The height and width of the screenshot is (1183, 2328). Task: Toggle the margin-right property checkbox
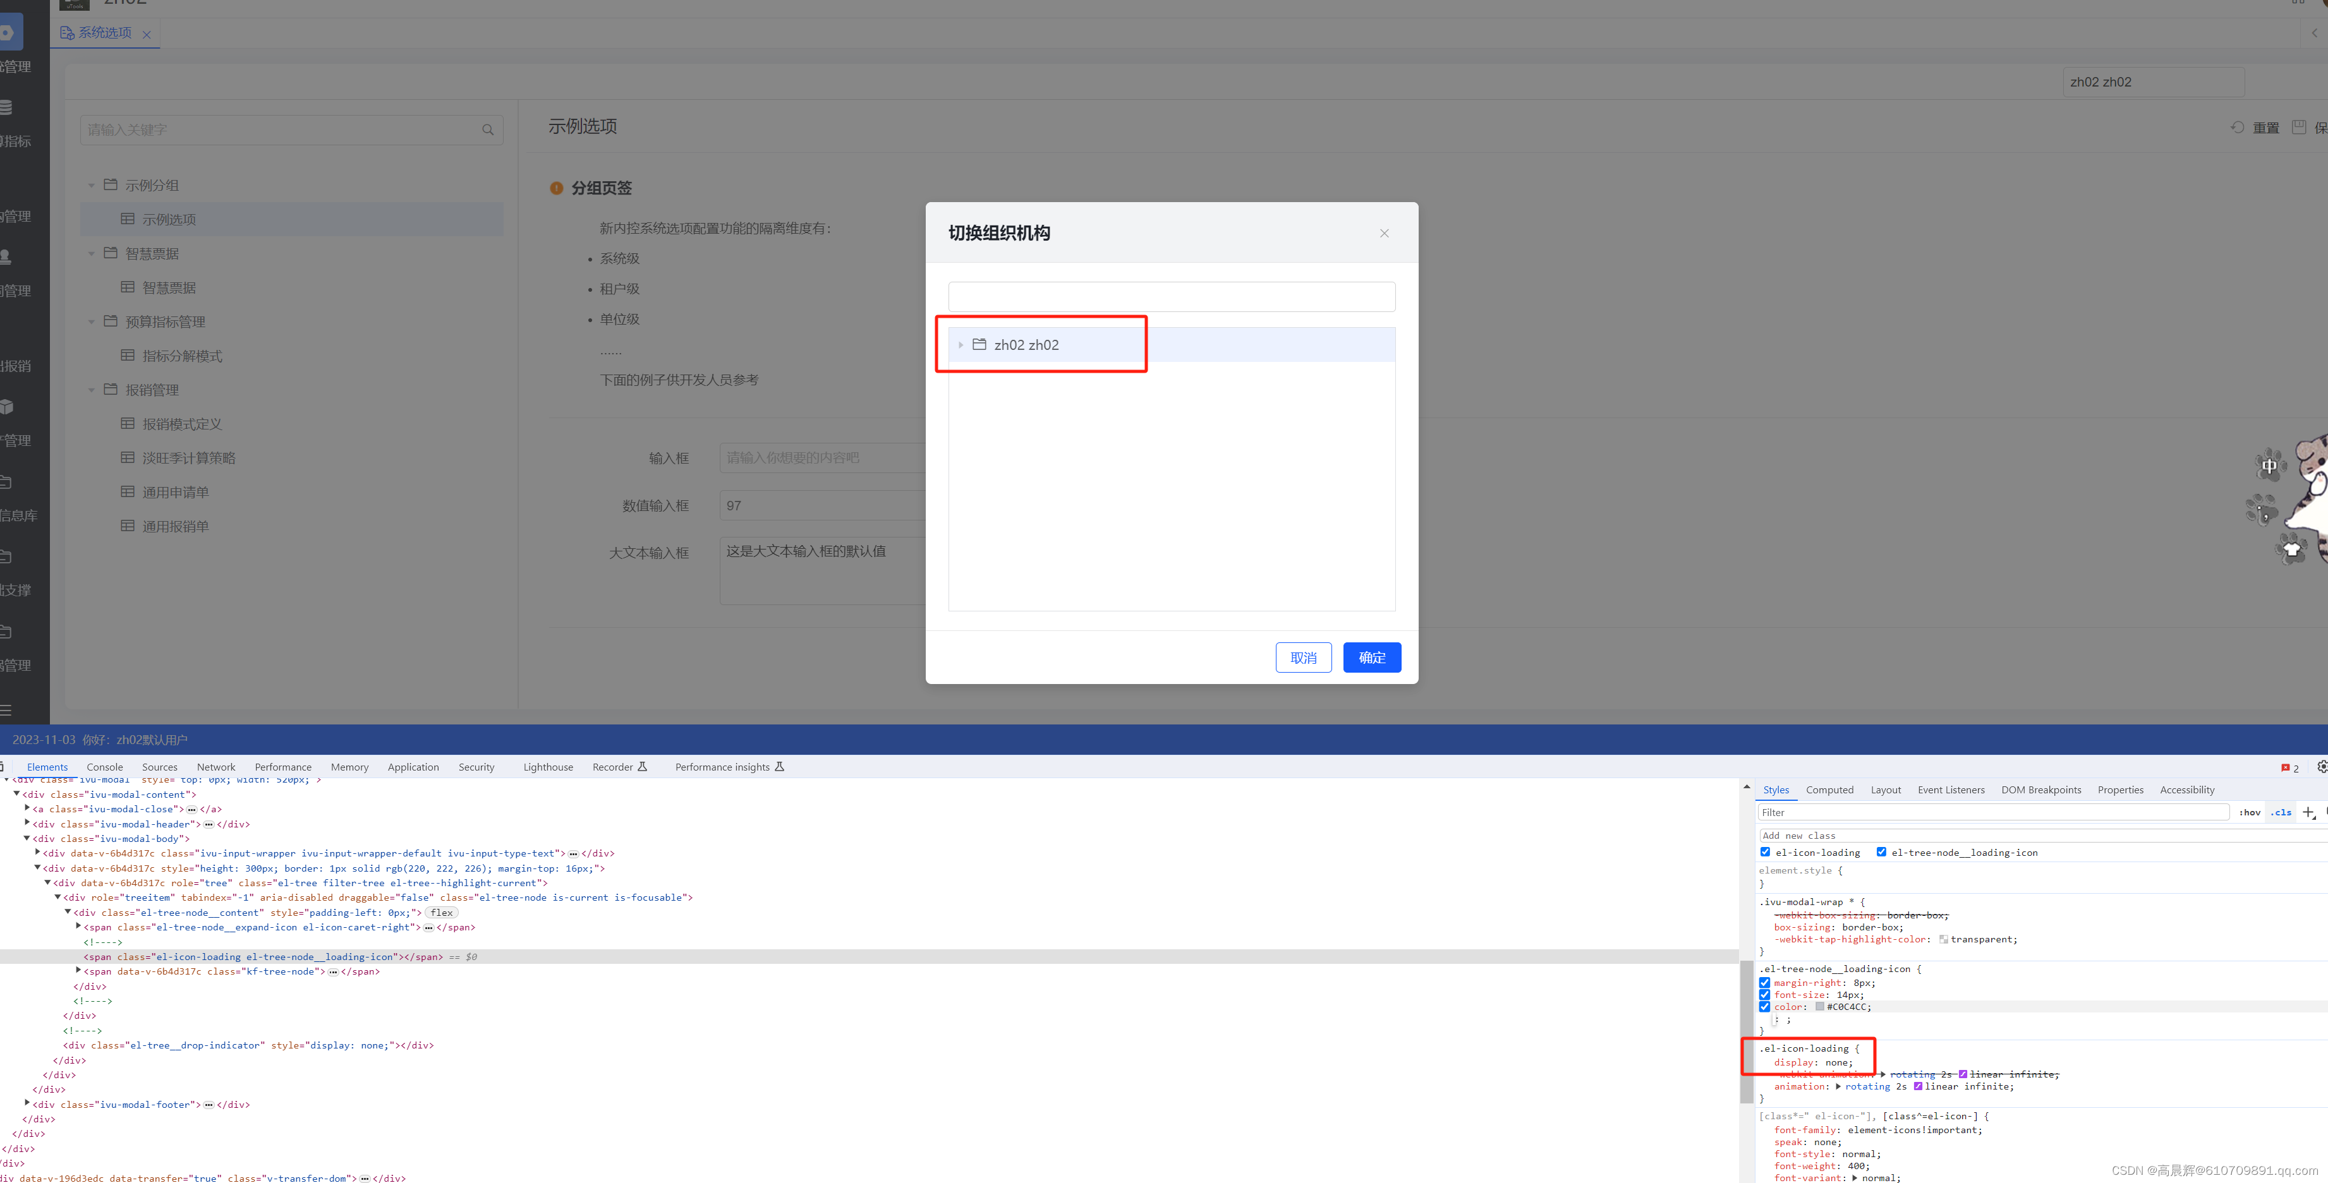click(x=1766, y=983)
